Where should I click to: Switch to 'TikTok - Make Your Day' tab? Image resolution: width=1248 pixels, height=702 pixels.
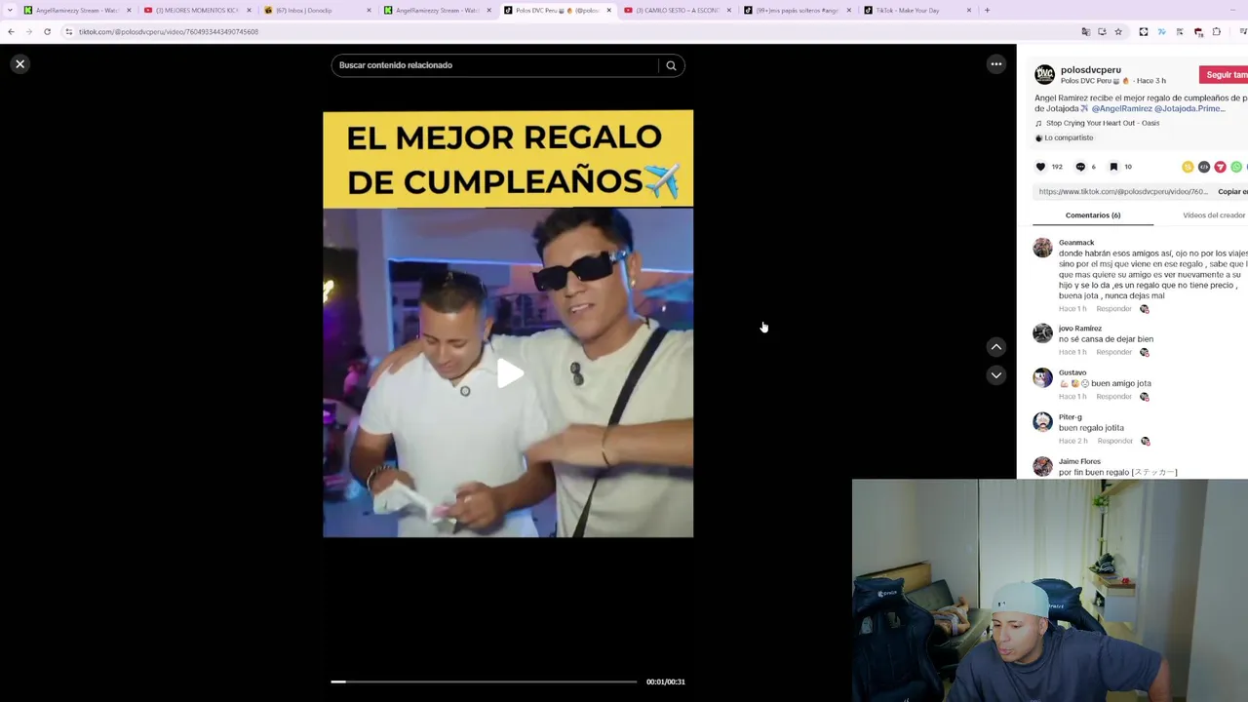(x=917, y=10)
